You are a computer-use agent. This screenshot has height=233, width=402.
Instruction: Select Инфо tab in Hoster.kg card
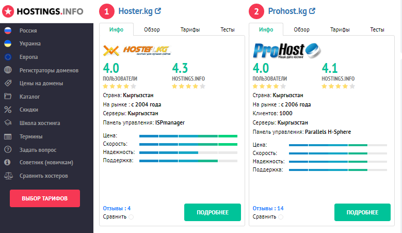click(117, 29)
